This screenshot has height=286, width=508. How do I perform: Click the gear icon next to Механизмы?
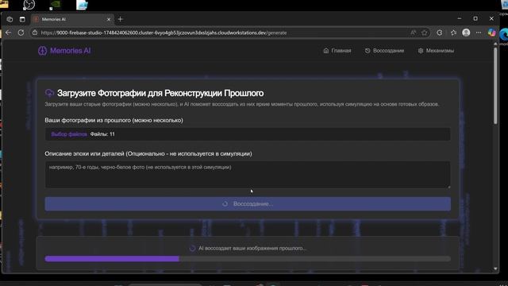click(x=421, y=51)
